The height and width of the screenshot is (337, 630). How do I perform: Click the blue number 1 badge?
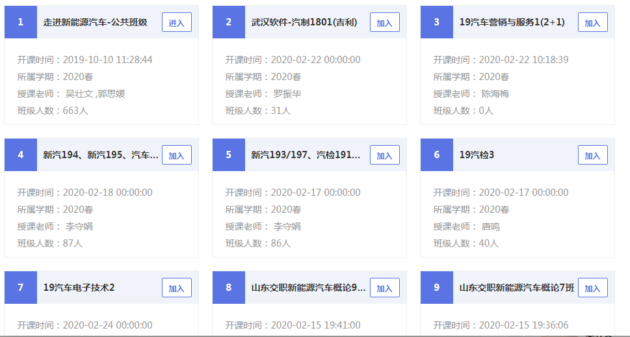click(21, 22)
